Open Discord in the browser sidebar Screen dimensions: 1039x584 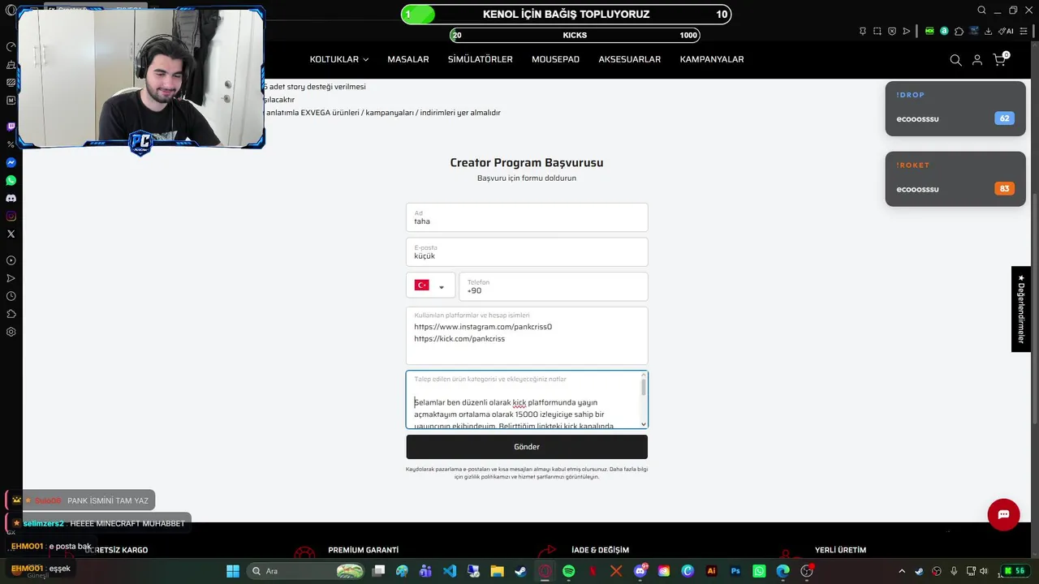11,198
